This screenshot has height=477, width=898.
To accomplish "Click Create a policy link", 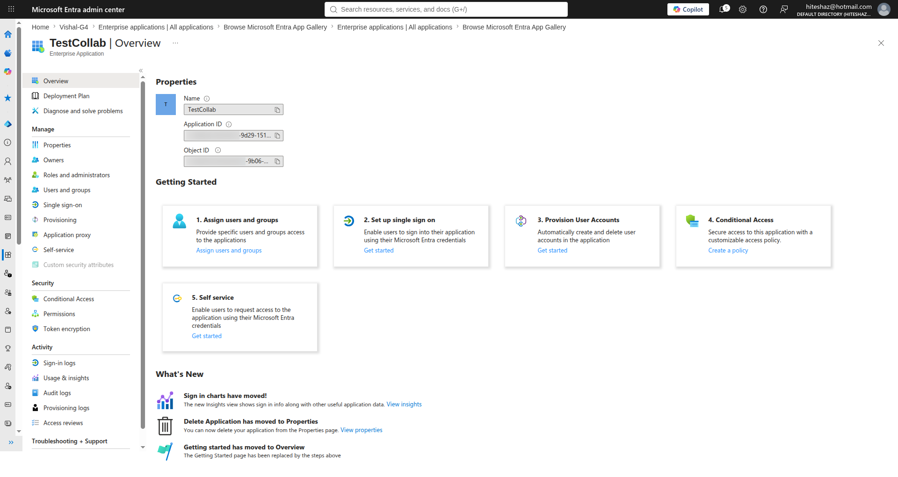I will [x=728, y=251].
